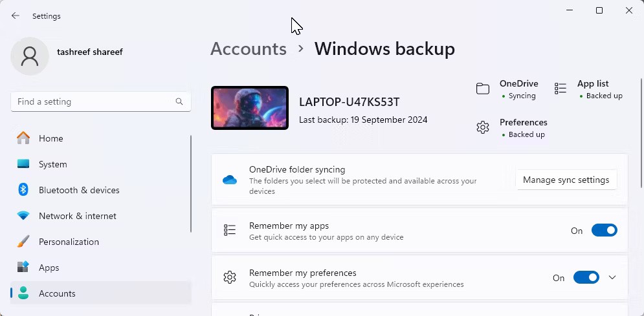Go to System settings section
644x316 pixels.
click(x=52, y=164)
